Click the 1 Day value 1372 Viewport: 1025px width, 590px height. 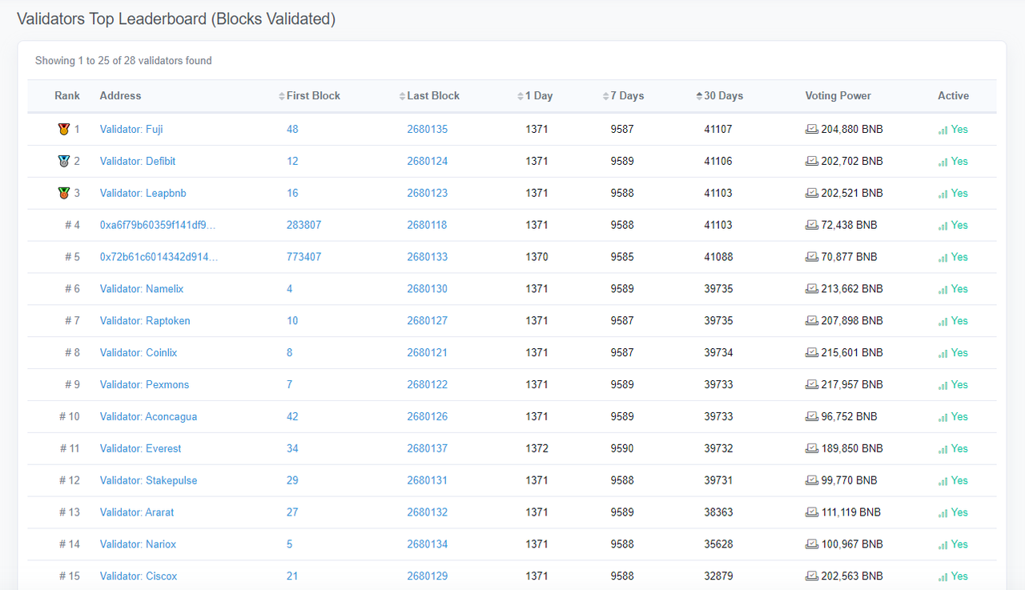537,448
